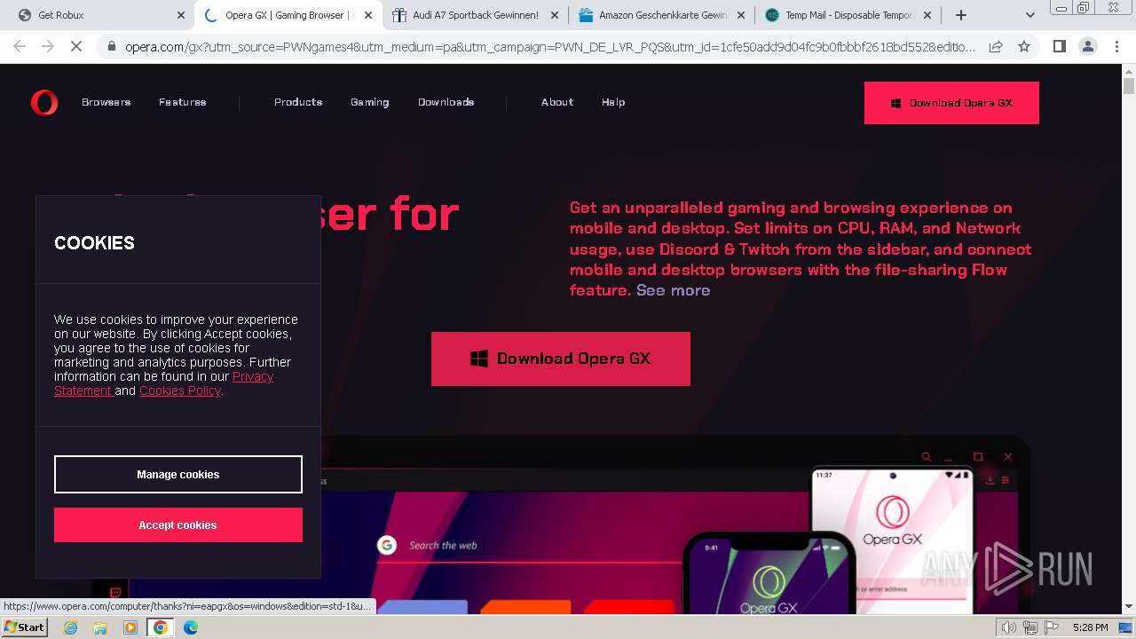1136x639 pixels.
Task: Stop loading the page
Action: [76, 46]
